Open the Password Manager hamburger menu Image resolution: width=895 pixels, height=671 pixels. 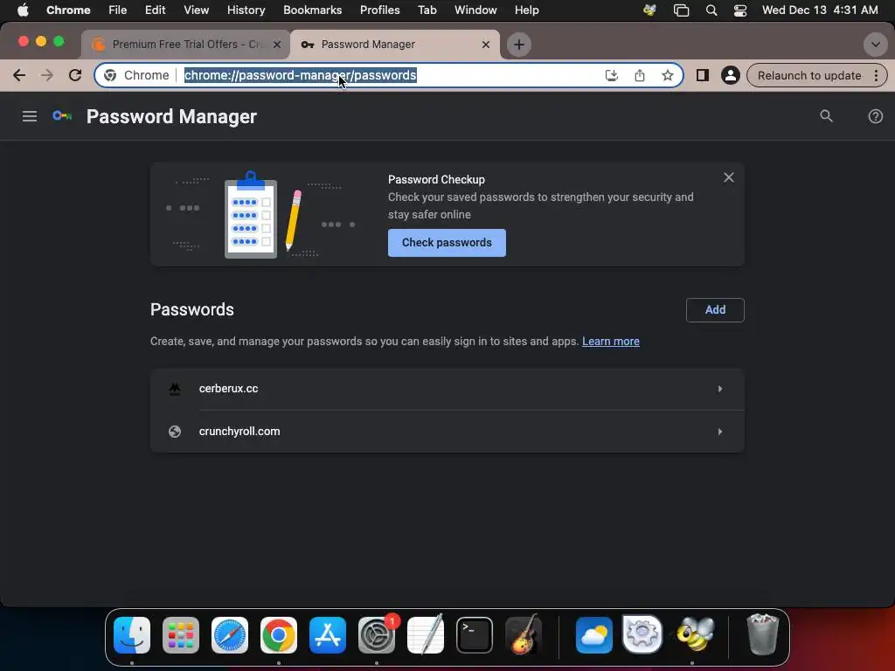tap(30, 116)
